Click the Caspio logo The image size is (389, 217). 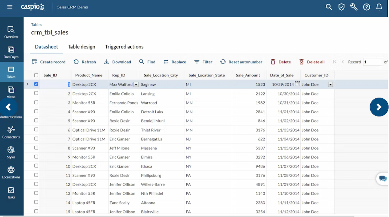(33, 7)
